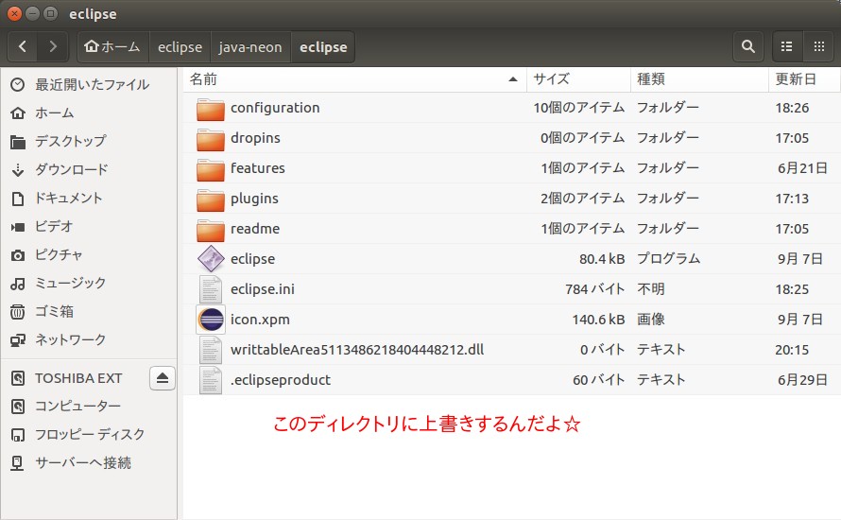Click the readme folder icon
Image resolution: width=841 pixels, height=520 pixels.
[210, 229]
